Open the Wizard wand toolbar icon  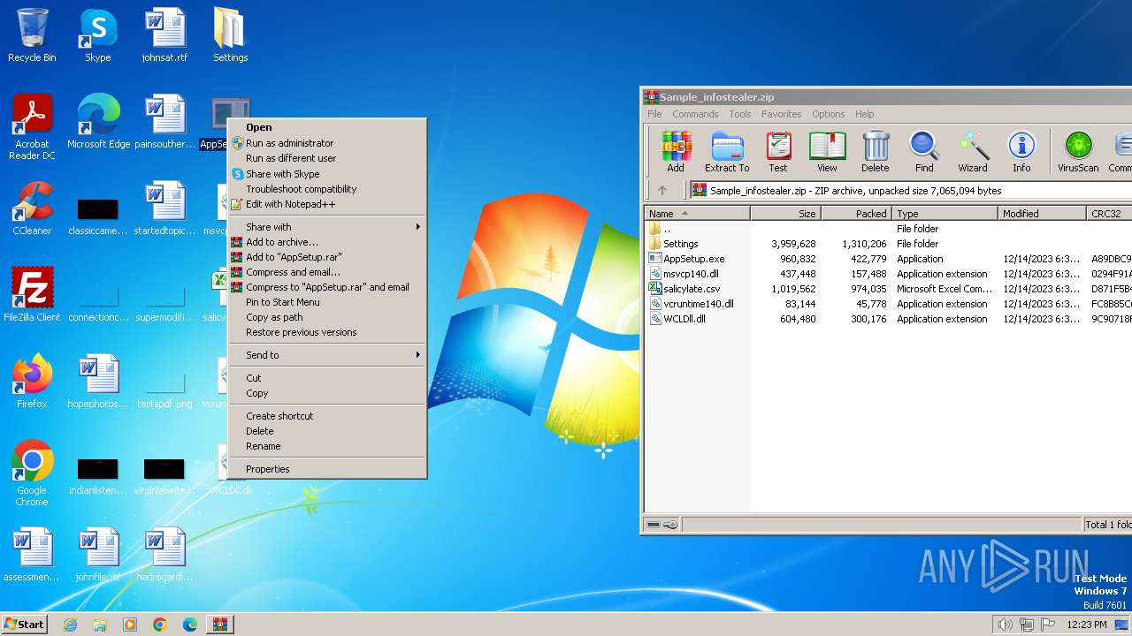973,152
